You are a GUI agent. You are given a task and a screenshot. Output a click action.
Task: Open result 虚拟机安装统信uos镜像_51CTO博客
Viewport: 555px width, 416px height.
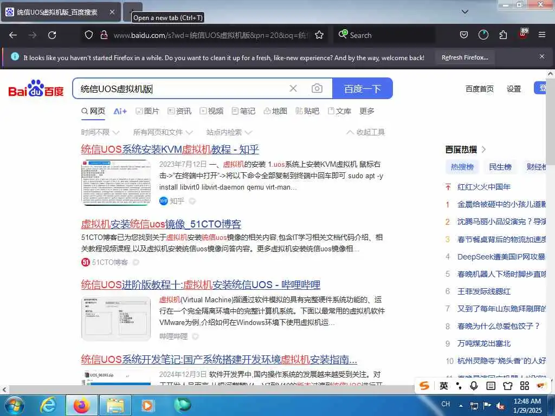tap(161, 224)
